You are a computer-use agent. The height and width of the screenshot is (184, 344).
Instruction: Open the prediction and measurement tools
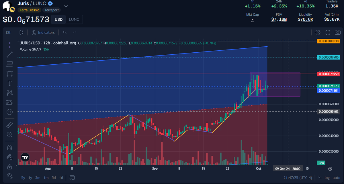click(9, 102)
